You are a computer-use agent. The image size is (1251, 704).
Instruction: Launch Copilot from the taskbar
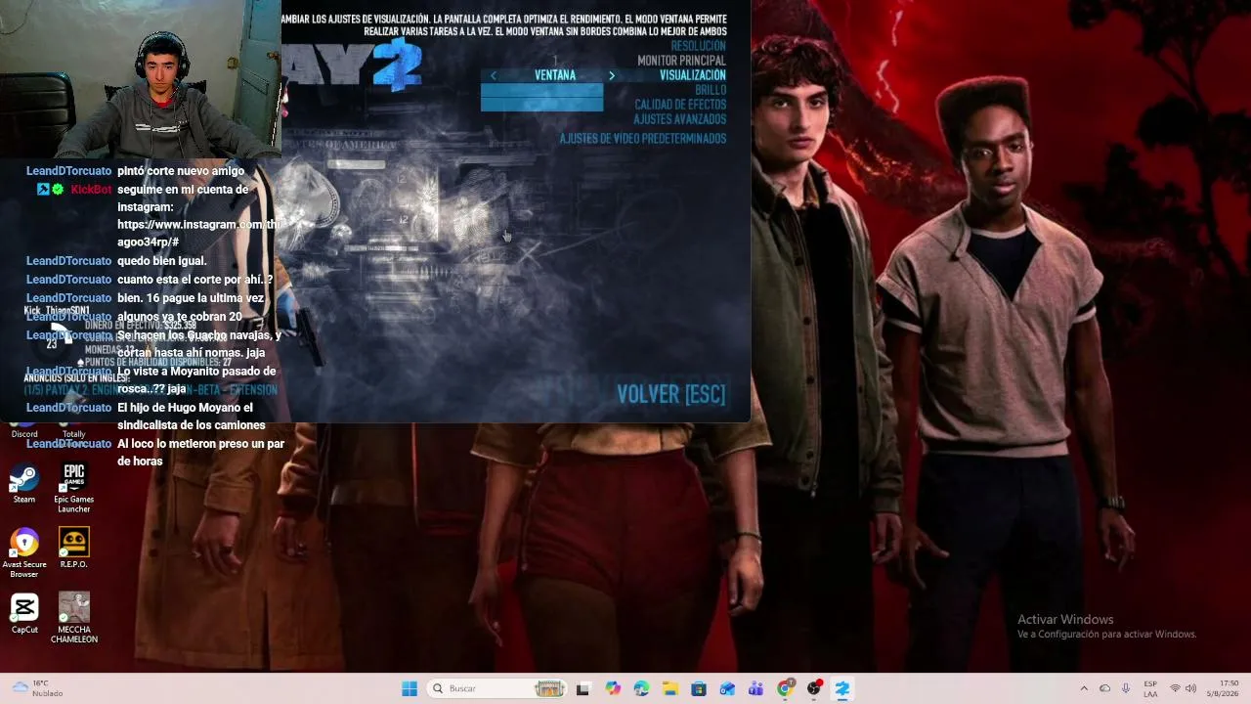pos(613,688)
